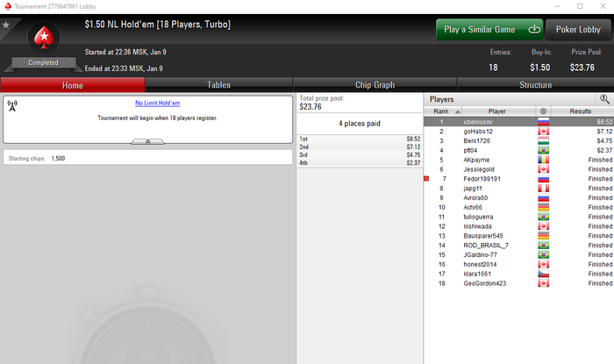The width and height of the screenshot is (614, 364).
Task: Open the Chip Graph tab
Action: tap(375, 85)
